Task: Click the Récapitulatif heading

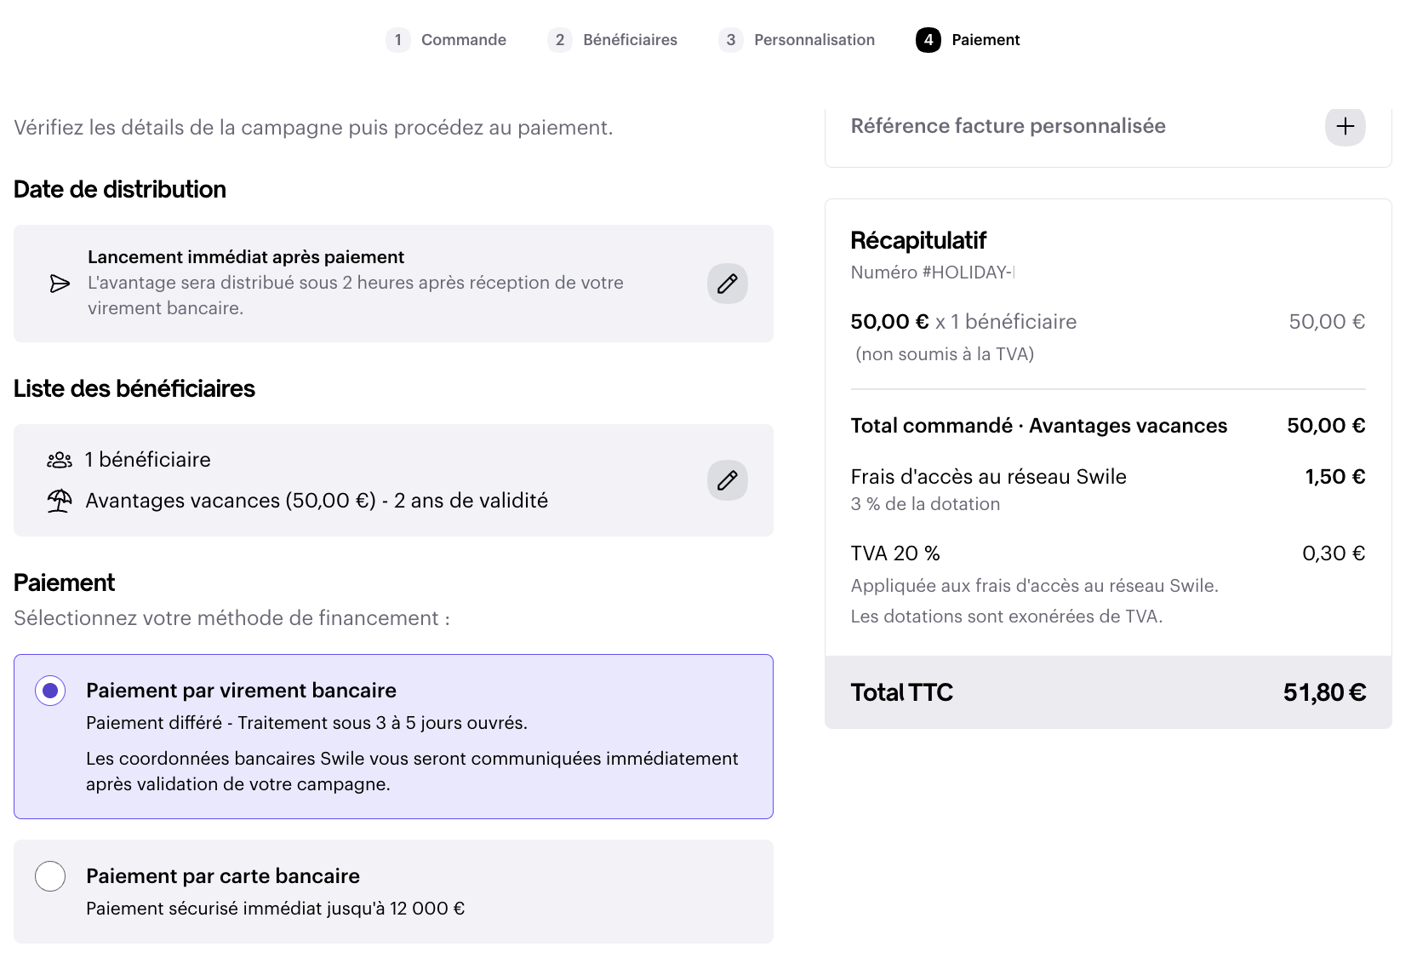Action: coord(918,241)
